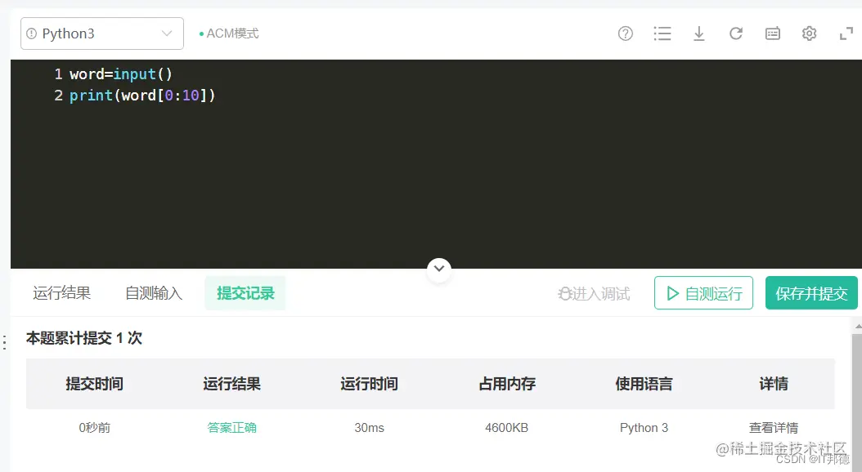Click 占用内存 column header
862x472 pixels.
(507, 384)
